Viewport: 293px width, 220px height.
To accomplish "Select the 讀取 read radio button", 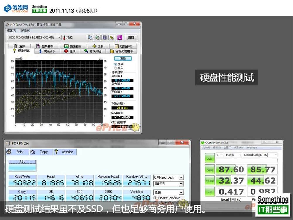I will coord(115,64).
